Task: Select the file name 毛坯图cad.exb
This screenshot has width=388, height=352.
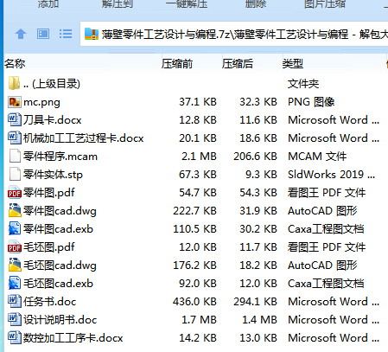Action: tap(59, 284)
